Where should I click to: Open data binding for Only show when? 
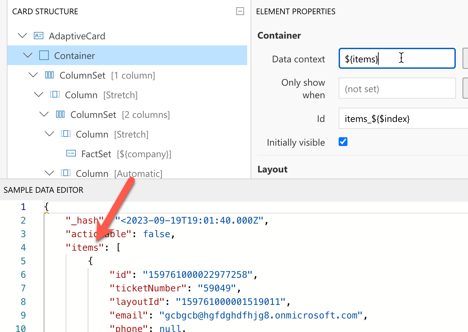click(x=466, y=88)
